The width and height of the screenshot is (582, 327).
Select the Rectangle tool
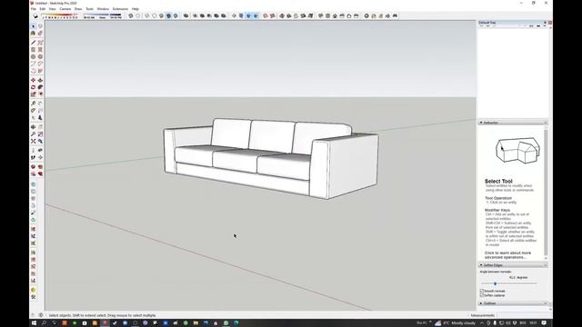33,49
